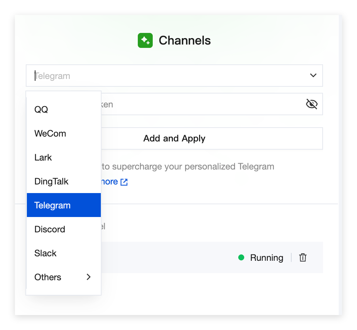Focus the token input field

pyautogui.click(x=202, y=104)
